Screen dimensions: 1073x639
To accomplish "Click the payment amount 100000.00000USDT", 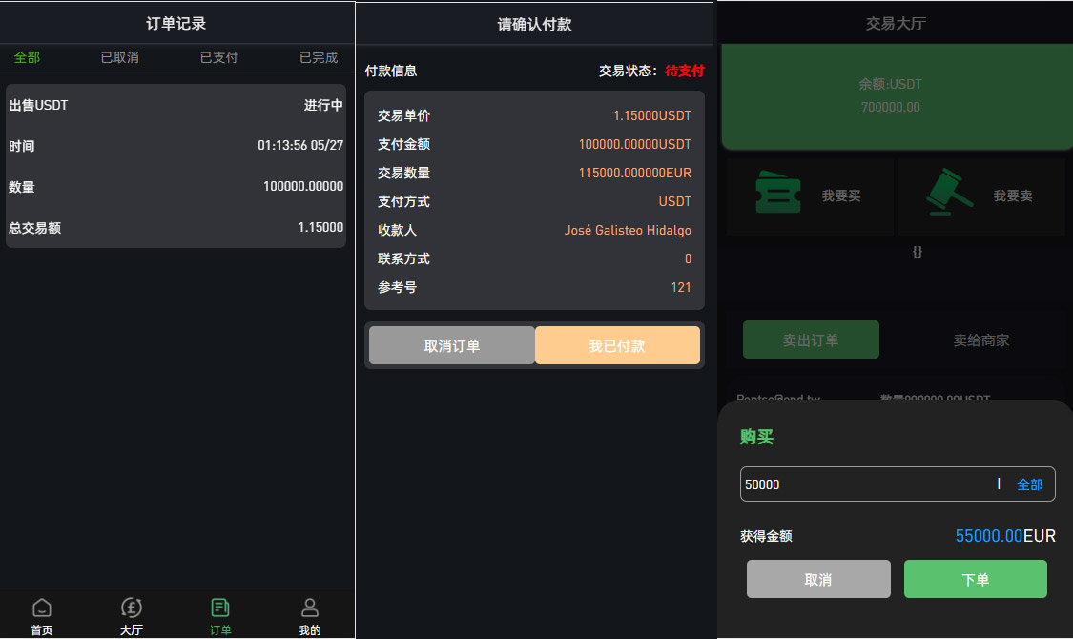I will click(x=635, y=144).
